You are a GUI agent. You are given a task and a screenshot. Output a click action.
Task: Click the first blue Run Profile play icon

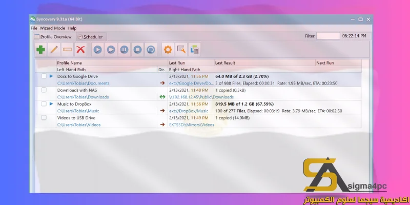pyautogui.click(x=97, y=49)
